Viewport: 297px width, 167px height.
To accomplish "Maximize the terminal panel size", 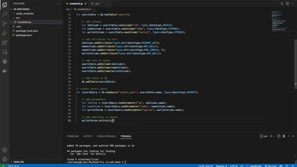I will click(289, 136).
